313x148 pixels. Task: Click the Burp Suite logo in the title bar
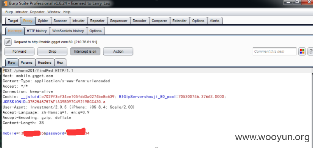[x=5, y=3]
